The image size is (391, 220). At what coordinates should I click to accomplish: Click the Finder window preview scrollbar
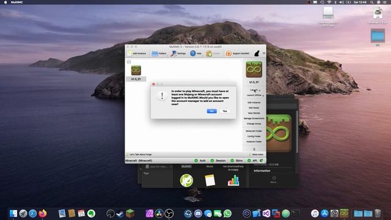297,132
